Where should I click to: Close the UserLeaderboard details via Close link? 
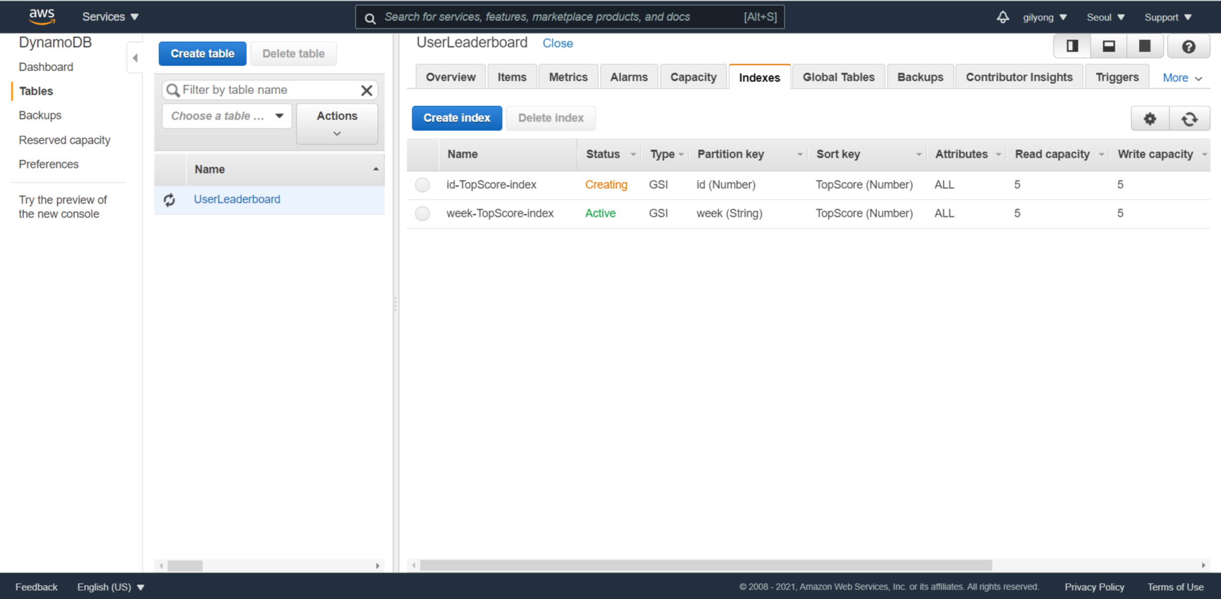[557, 43]
